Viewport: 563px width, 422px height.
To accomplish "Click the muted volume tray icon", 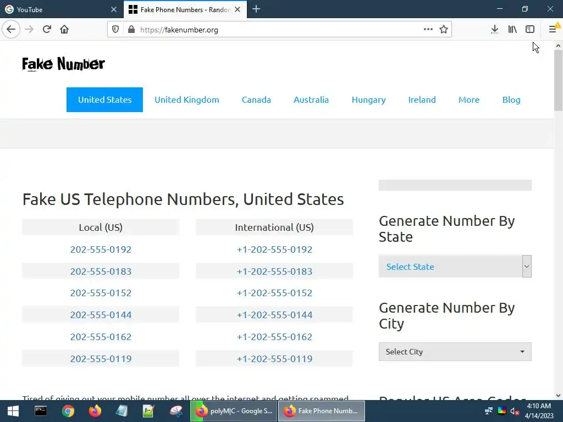I will pyautogui.click(x=515, y=411).
